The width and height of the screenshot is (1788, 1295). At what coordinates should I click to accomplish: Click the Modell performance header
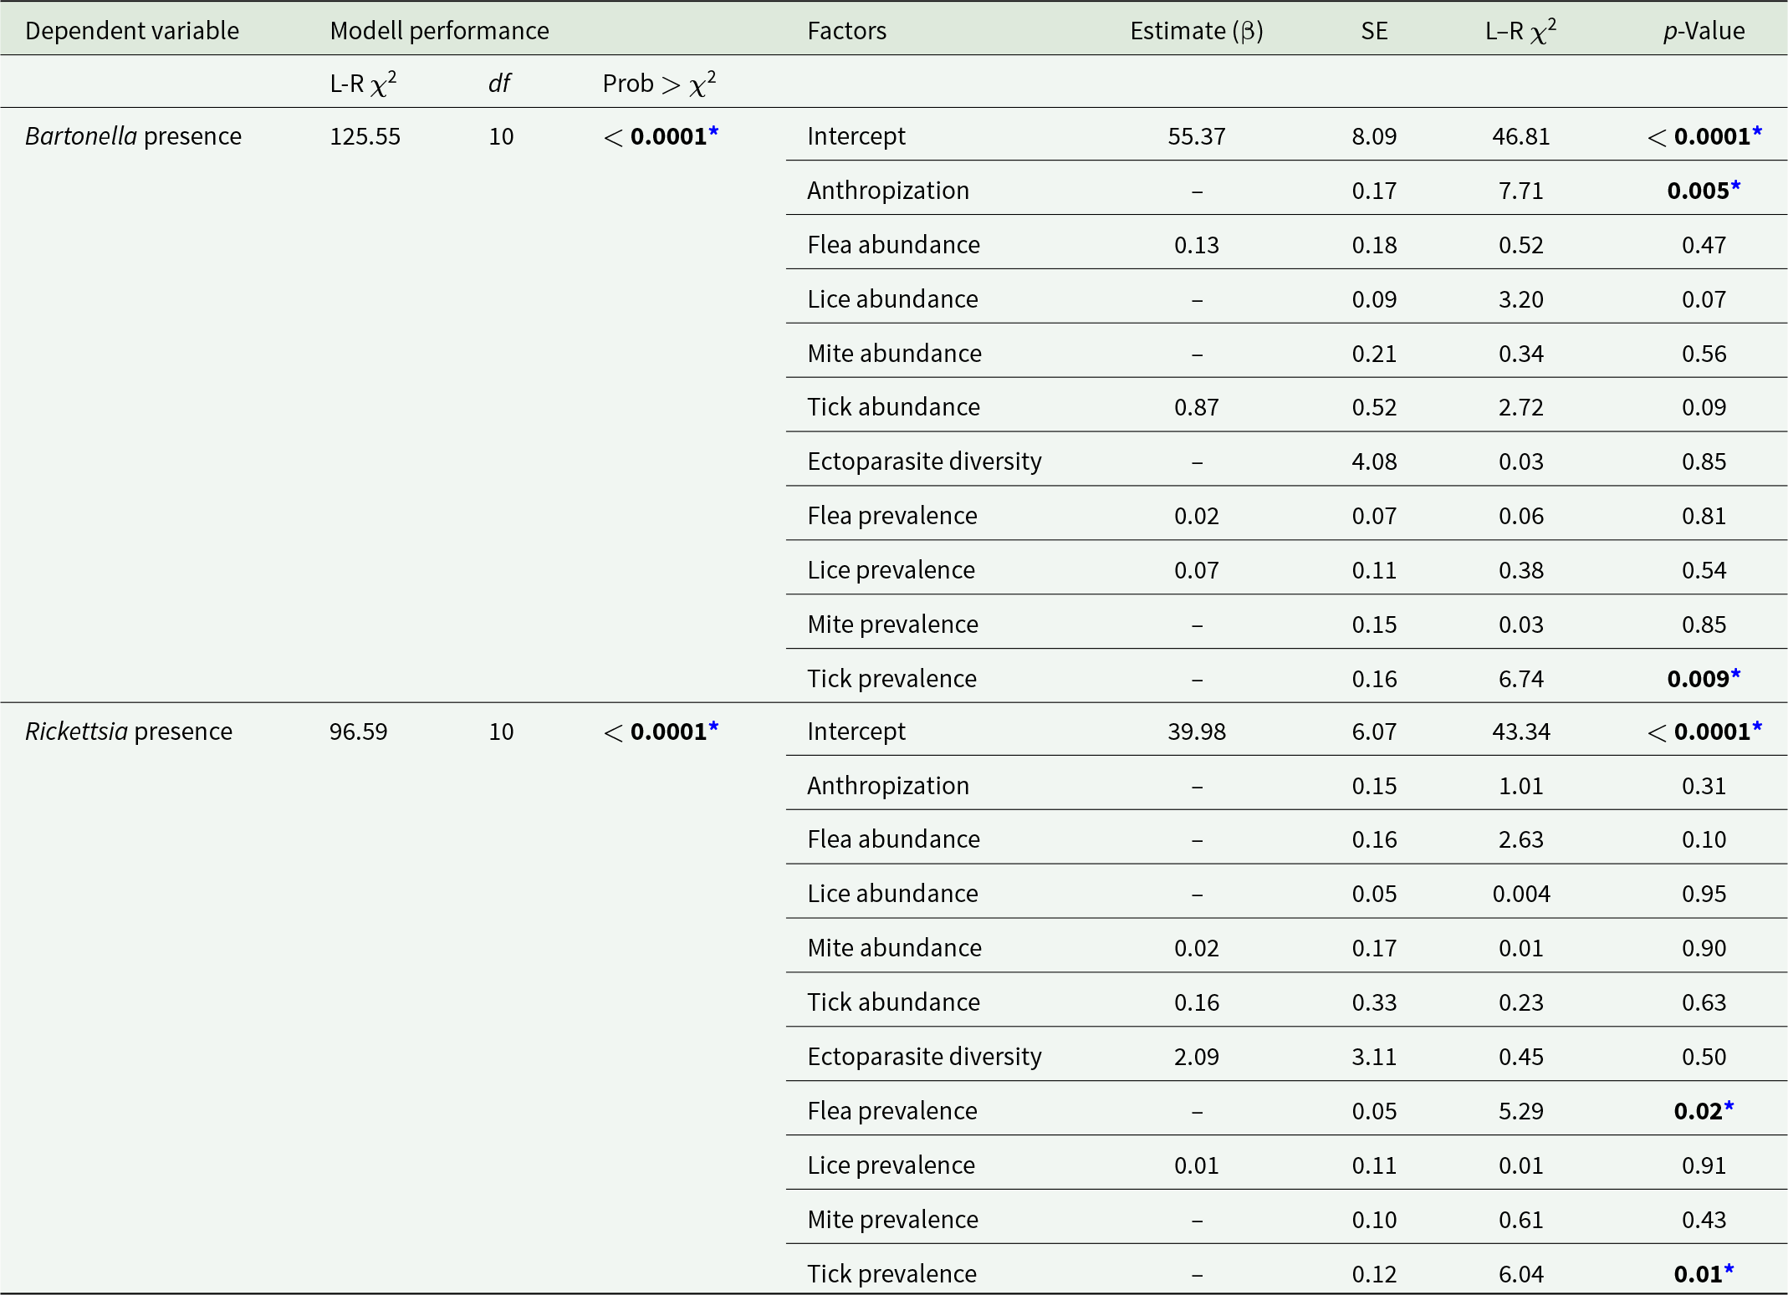[x=440, y=30]
